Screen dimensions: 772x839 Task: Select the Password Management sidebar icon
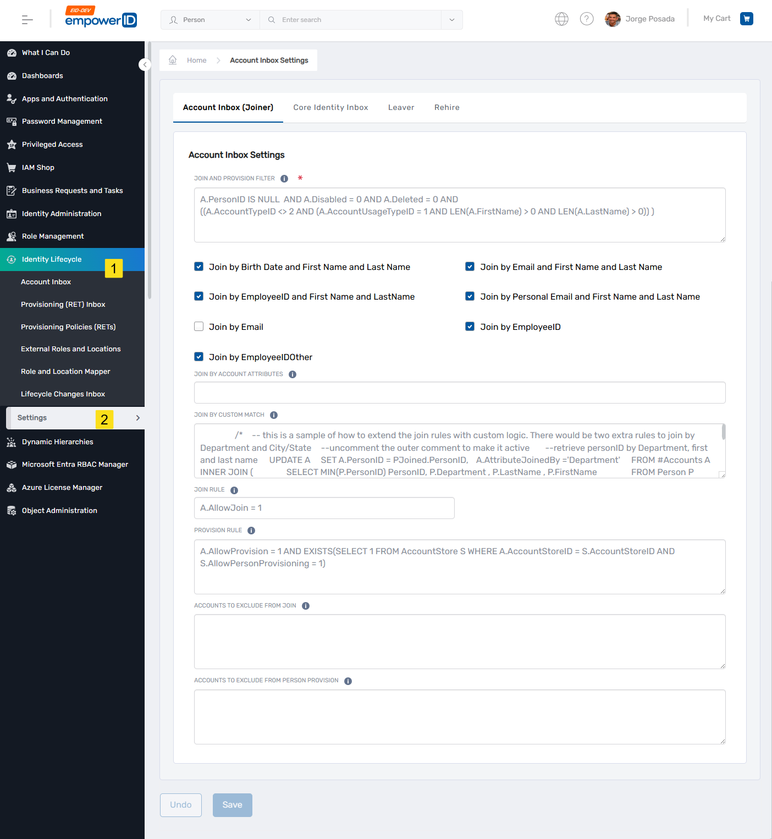(12, 121)
